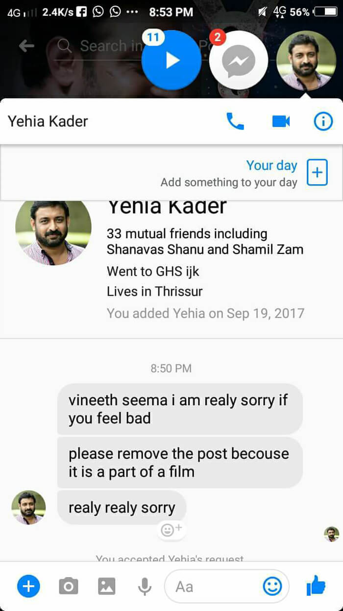Add a reaction to the last message

pyautogui.click(x=171, y=530)
